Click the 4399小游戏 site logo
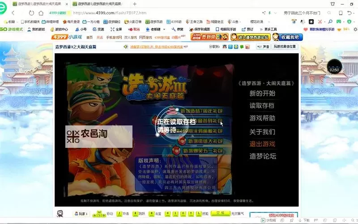358x224 pixels. pyautogui.click(x=66, y=37)
